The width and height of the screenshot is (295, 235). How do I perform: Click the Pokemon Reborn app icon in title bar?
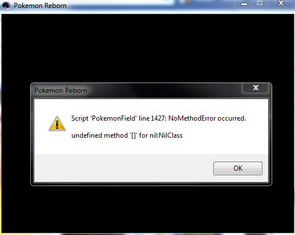pos(6,6)
